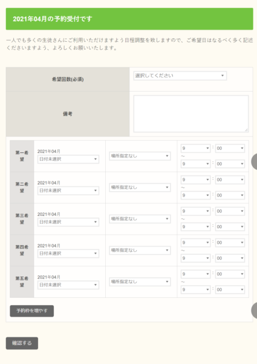The height and width of the screenshot is (364, 257).
Task: Click the 予約枠を増やす button
Action: coord(31,311)
